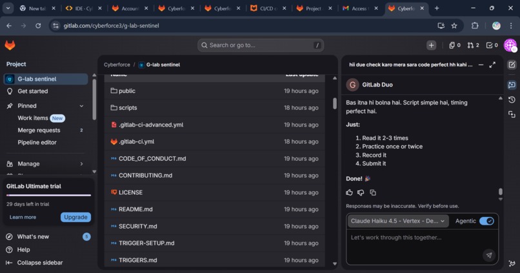Minimize the GitLab Duo chat panel
This screenshot has height=273, width=520.
[x=481, y=65]
